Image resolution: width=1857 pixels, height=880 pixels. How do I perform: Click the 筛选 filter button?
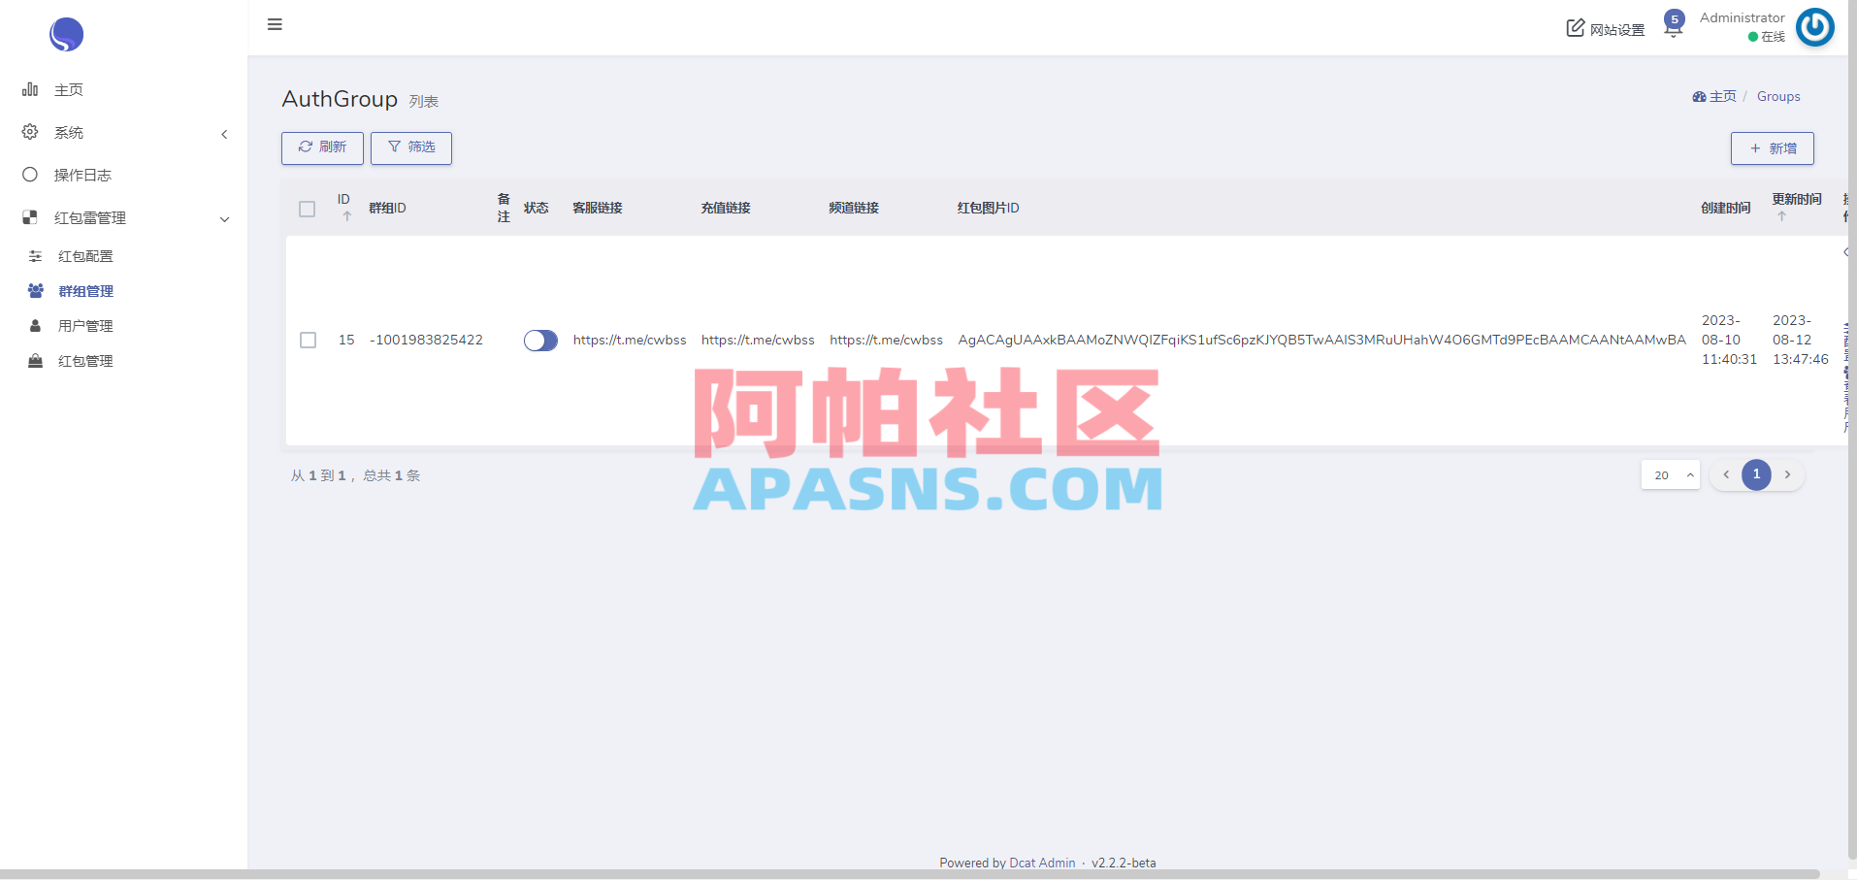pyautogui.click(x=411, y=147)
